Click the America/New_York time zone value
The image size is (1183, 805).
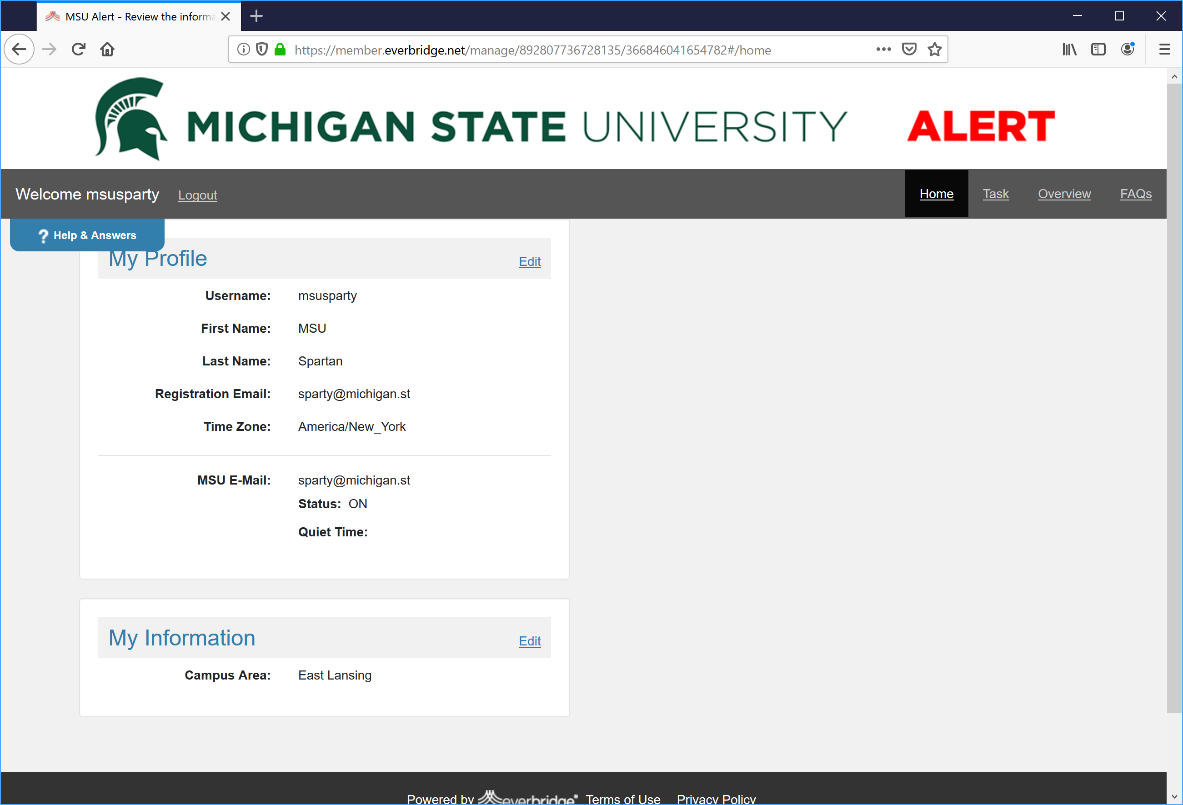tap(352, 426)
